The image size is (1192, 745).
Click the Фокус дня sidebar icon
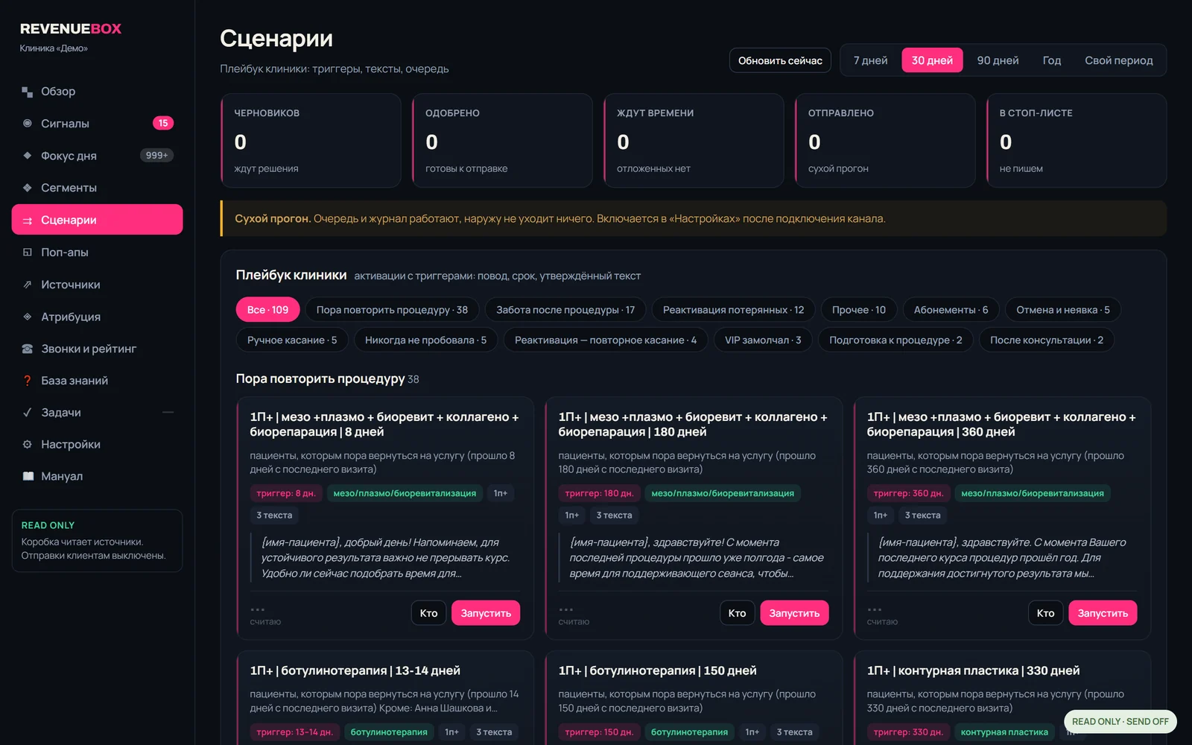point(28,156)
